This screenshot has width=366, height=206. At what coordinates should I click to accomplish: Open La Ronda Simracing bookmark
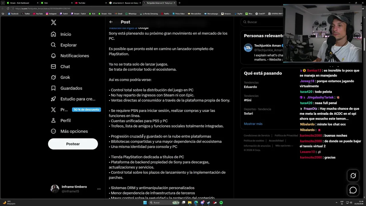(148, 13)
